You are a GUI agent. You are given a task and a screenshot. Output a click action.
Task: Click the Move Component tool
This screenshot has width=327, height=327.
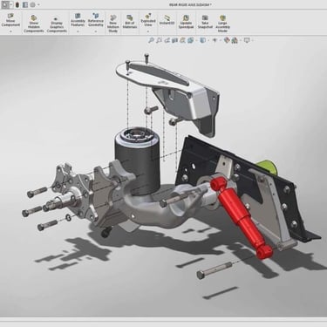(10, 20)
